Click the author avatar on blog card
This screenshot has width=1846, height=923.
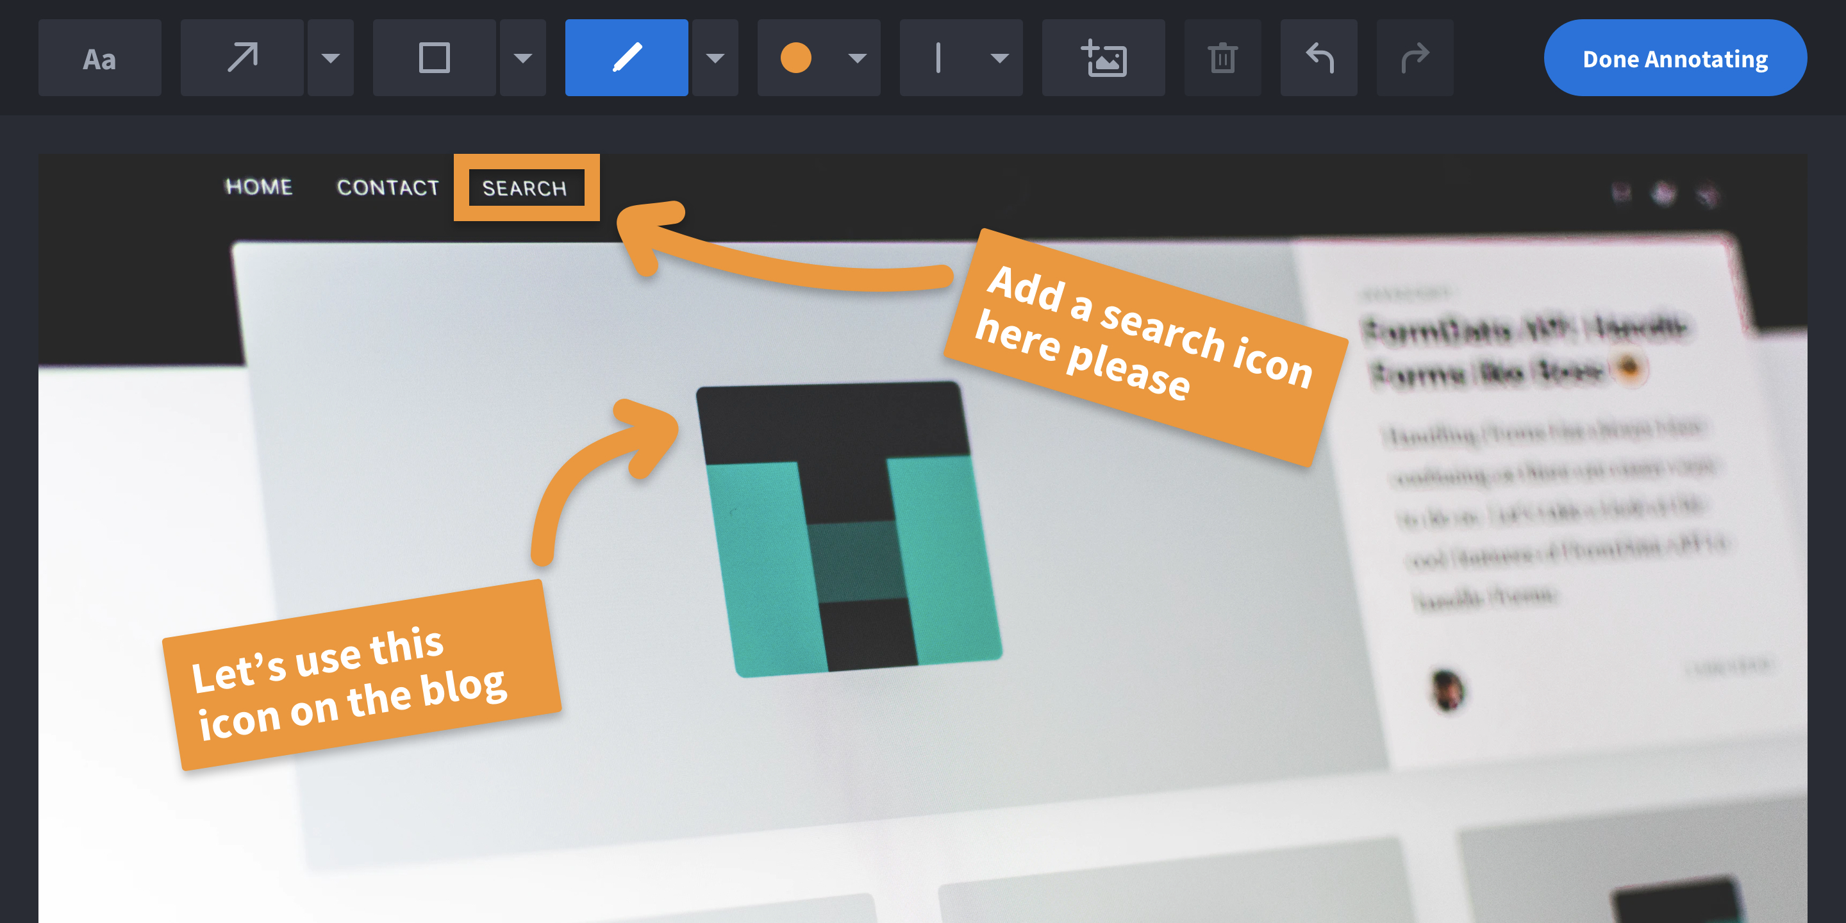pos(1447,690)
